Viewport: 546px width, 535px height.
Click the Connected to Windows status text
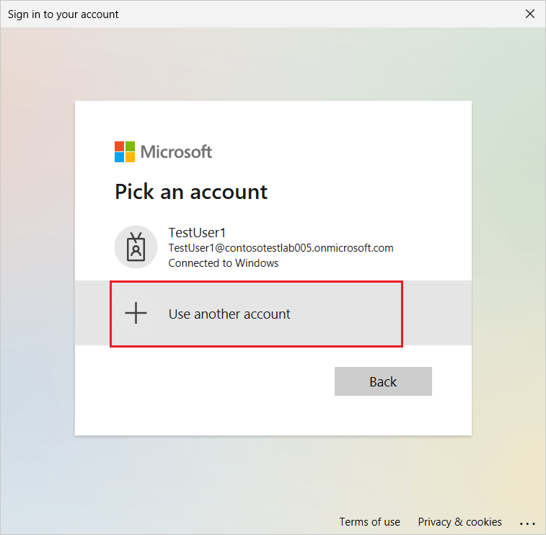224,263
